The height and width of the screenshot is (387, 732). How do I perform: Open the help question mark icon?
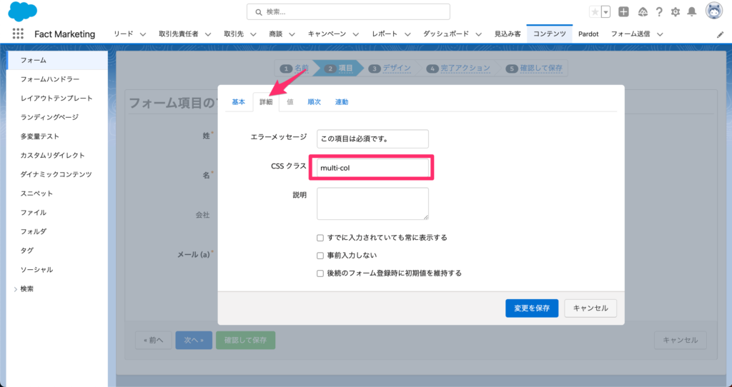point(658,12)
